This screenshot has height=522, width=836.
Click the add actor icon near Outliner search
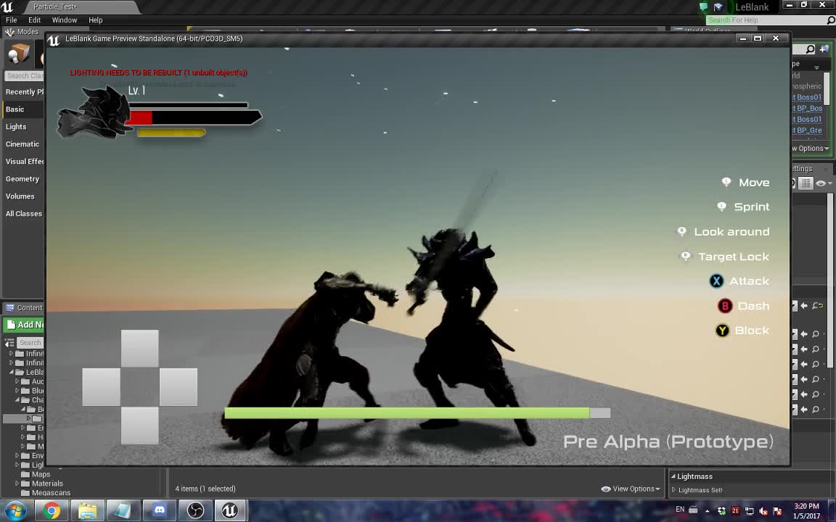825,49
